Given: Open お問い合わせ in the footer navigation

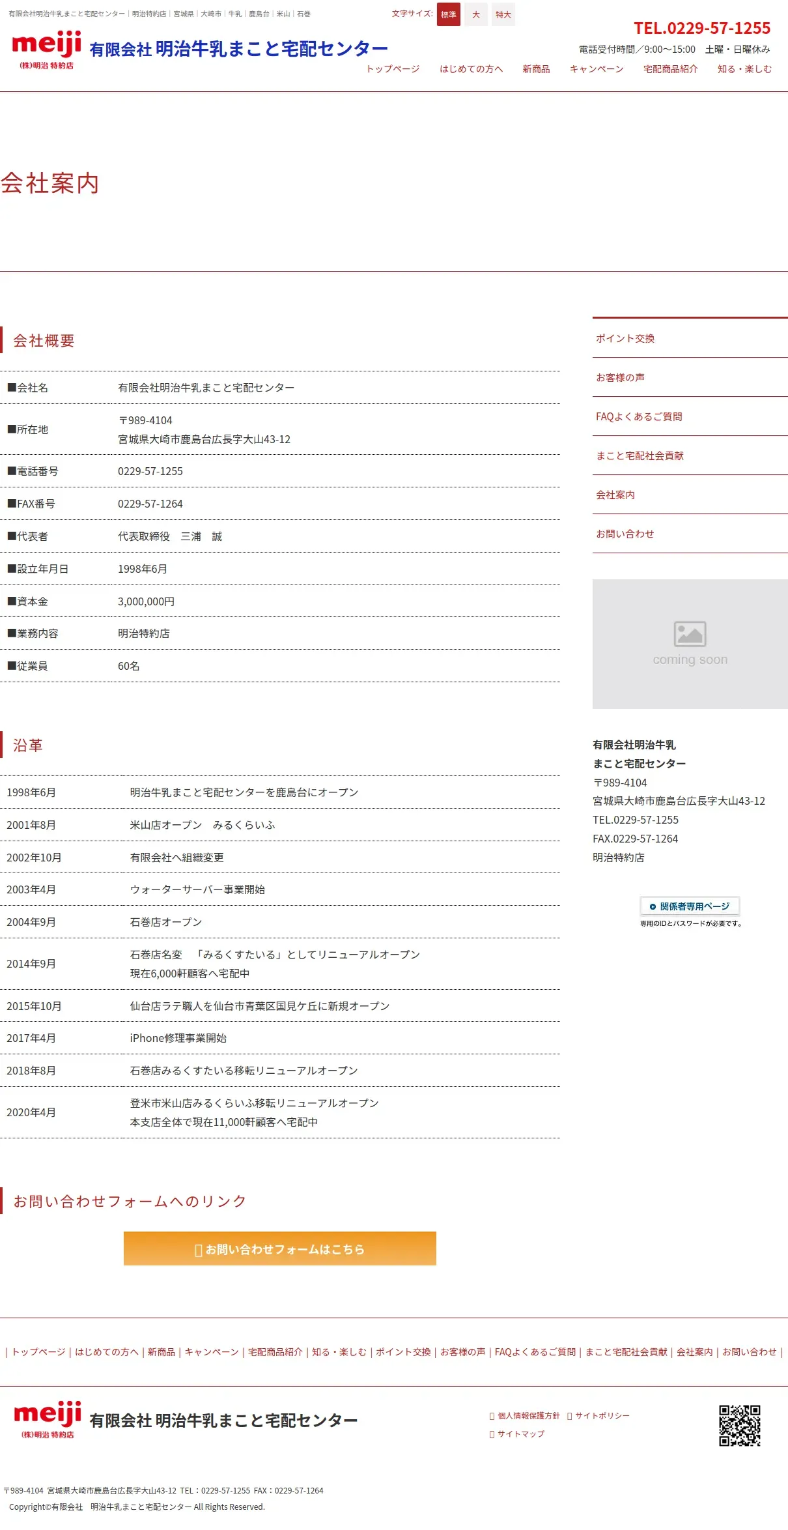Looking at the screenshot, I should (x=750, y=1352).
